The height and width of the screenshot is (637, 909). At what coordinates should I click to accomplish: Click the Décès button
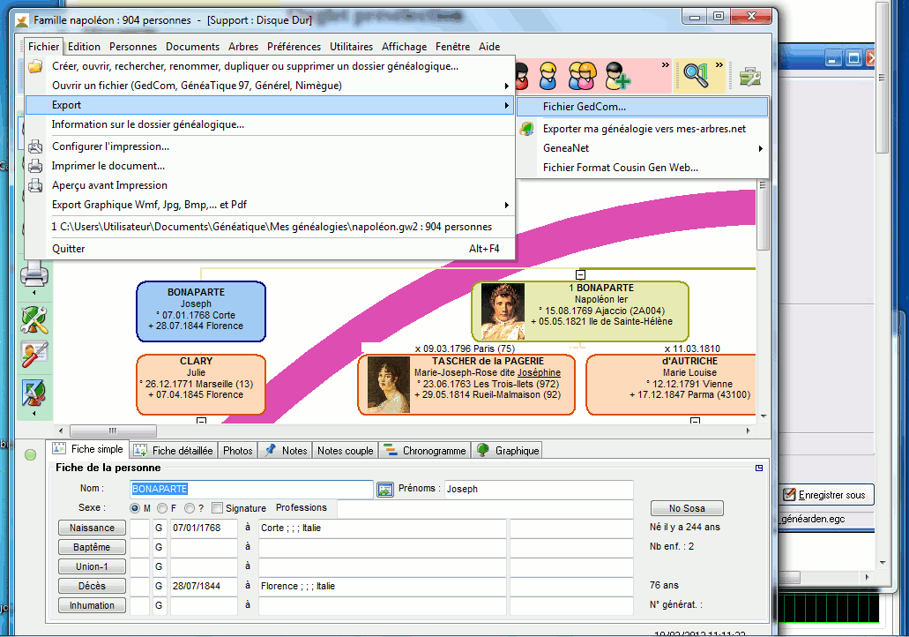pos(93,586)
